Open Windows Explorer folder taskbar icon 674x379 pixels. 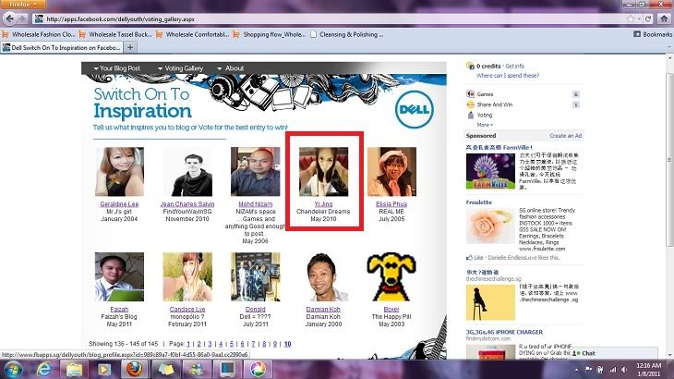coord(74,370)
